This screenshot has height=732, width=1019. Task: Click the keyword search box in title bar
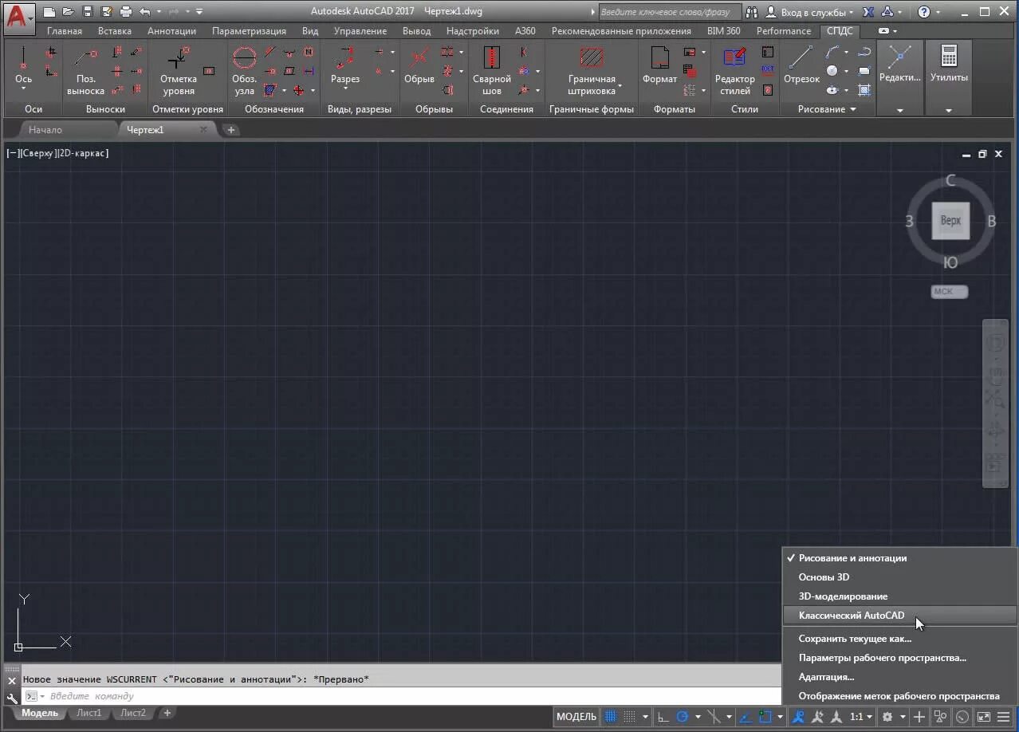tap(669, 12)
